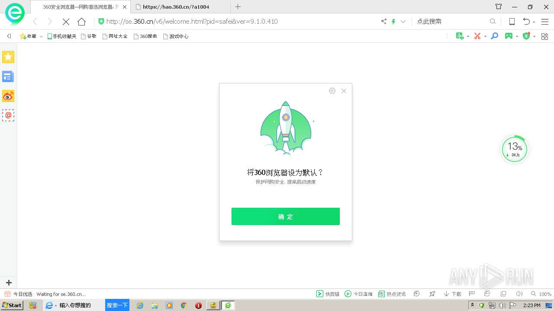This screenshot has height=311, width=554.
Task: Click the 13% speed accelerator ball
Action: pos(515,150)
